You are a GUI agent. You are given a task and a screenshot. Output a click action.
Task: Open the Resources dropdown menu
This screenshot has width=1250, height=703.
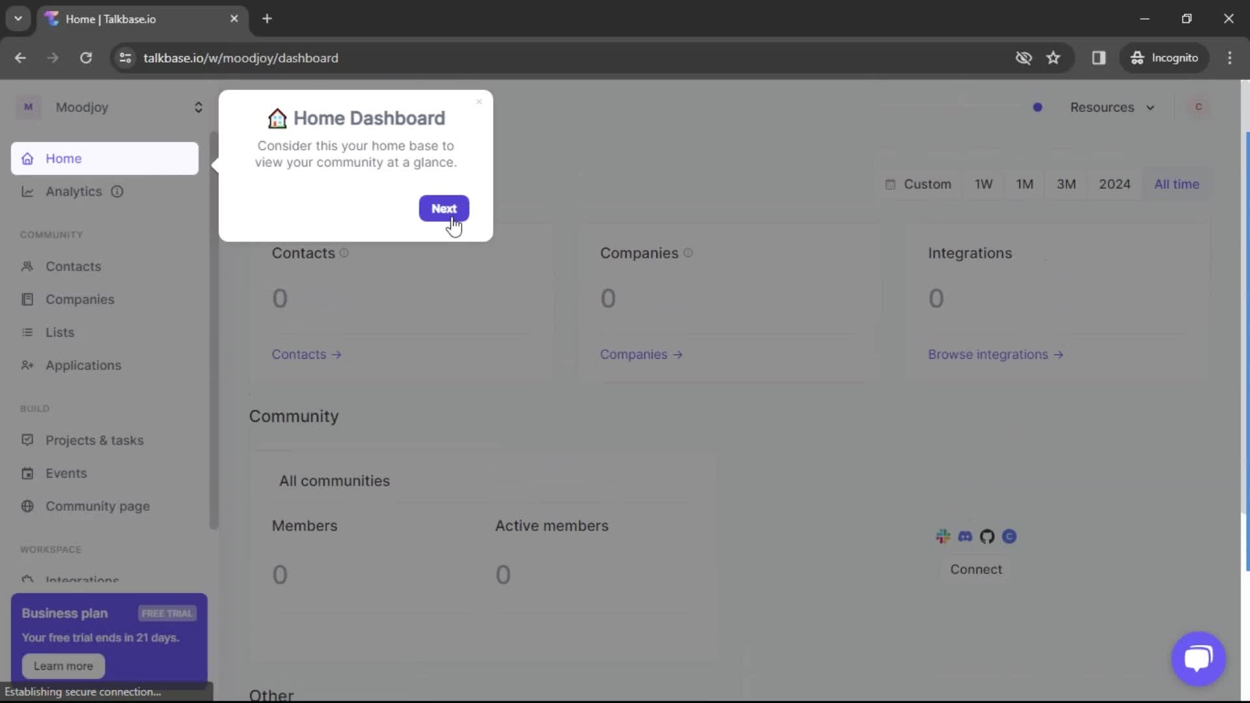coord(1111,107)
